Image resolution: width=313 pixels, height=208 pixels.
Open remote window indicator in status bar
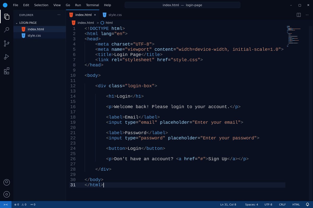point(6,205)
